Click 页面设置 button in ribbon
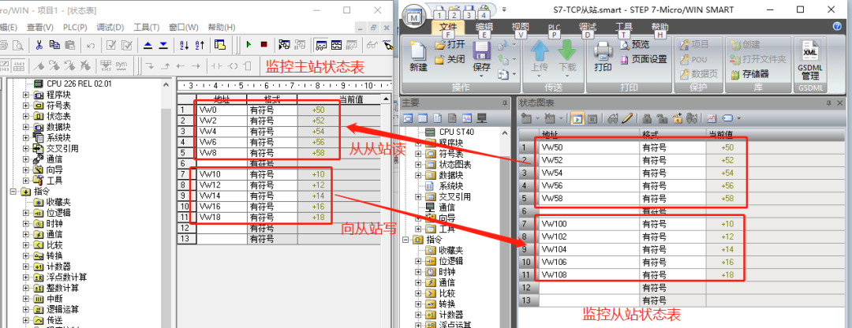Image resolution: width=852 pixels, height=328 pixels. click(644, 59)
